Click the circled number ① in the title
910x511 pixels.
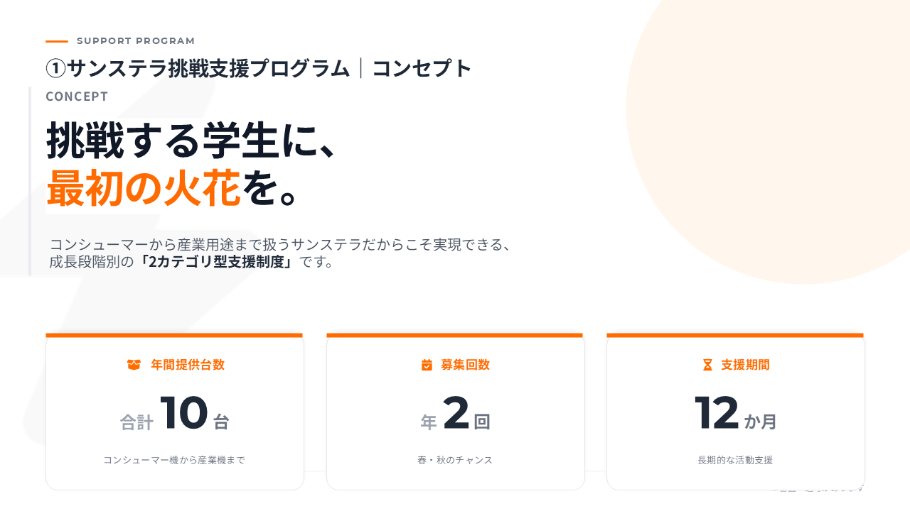pos(55,68)
